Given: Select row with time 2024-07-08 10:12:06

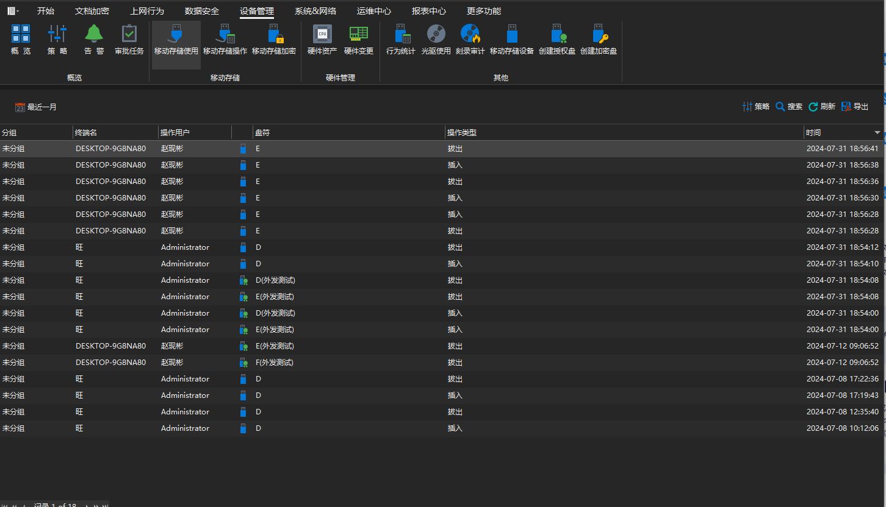Looking at the screenshot, I should pos(442,428).
